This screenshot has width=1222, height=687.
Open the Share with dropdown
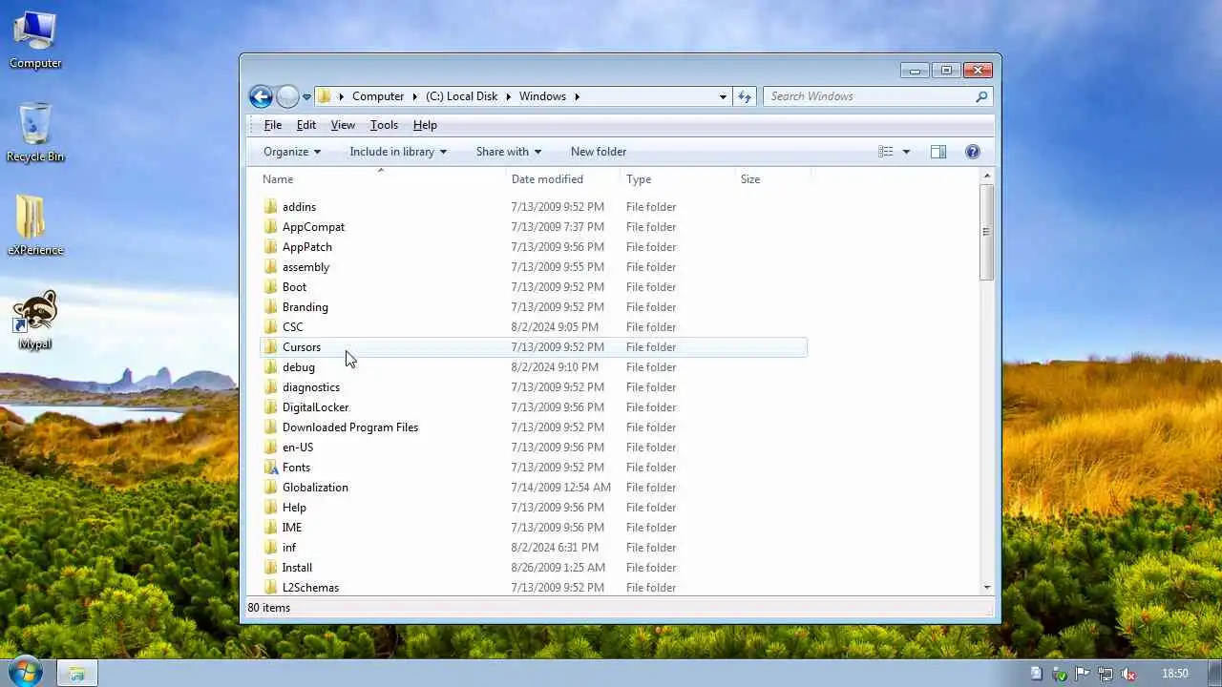[x=509, y=152]
